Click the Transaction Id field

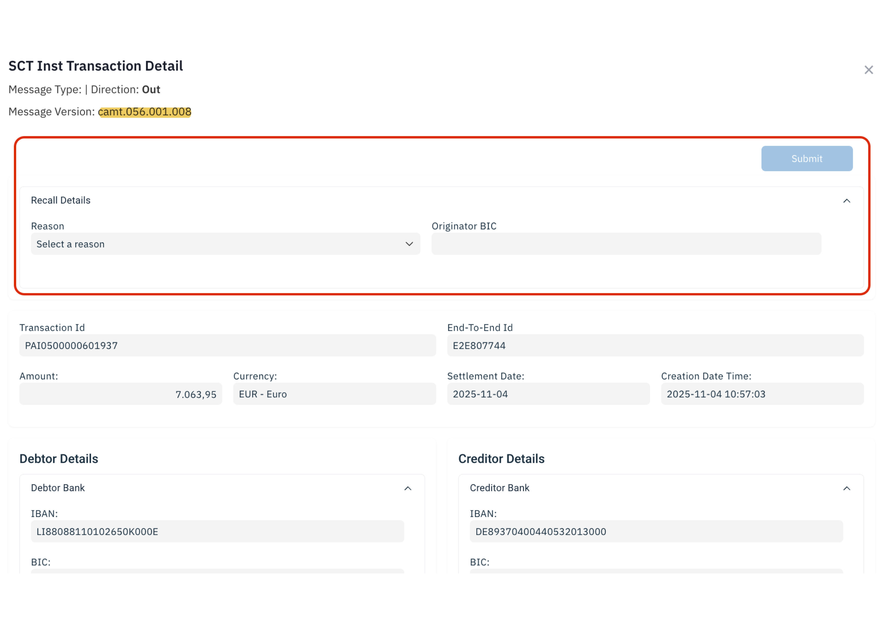click(227, 345)
